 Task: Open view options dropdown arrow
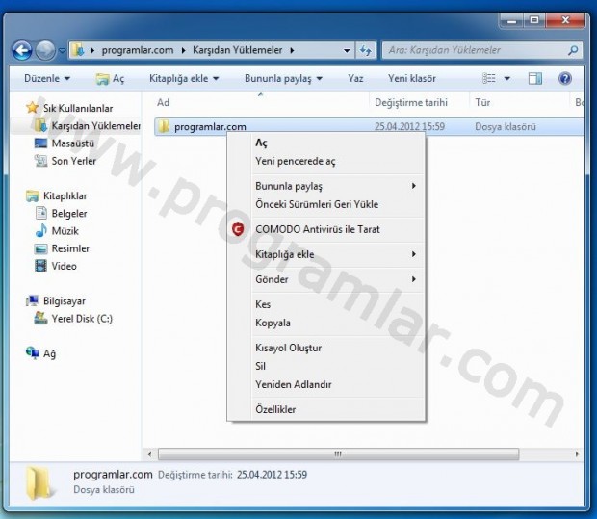tap(506, 78)
